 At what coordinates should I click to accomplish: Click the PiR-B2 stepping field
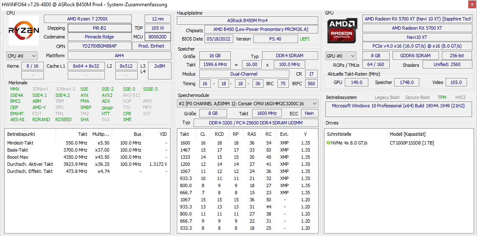click(x=99, y=28)
